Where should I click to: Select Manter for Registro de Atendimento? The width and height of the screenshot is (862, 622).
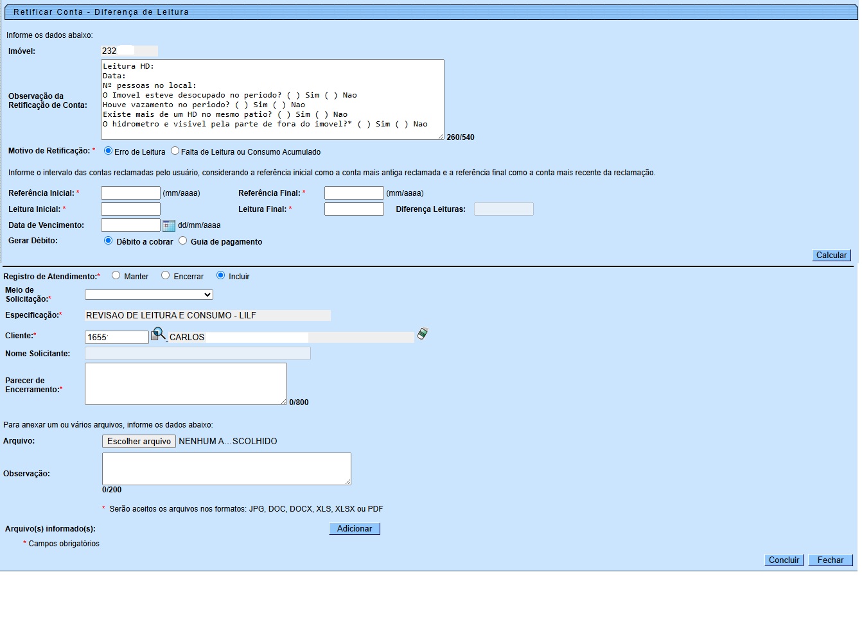[x=116, y=275]
